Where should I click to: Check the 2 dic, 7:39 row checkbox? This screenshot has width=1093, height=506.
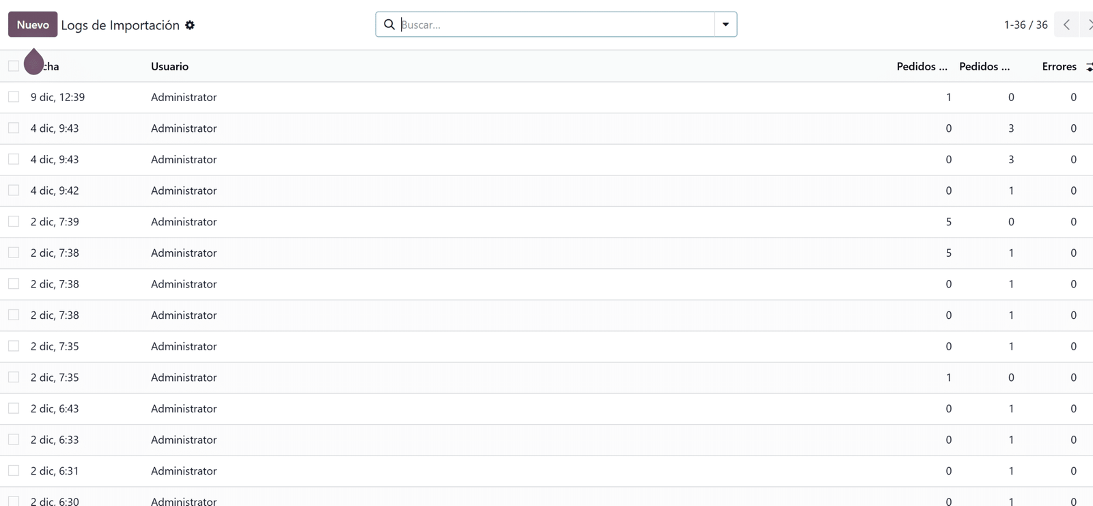tap(14, 221)
